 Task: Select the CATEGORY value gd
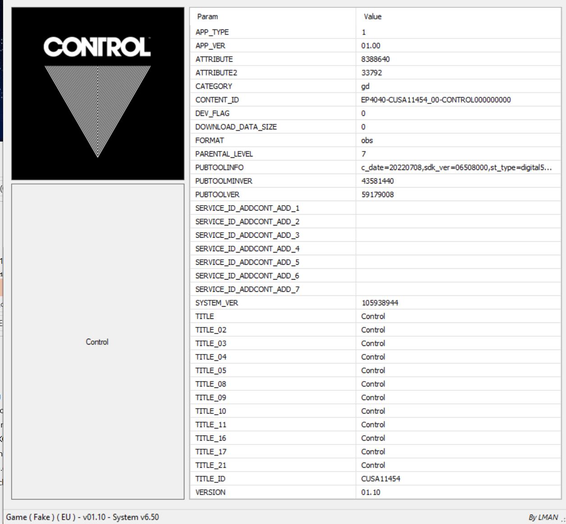pyautogui.click(x=365, y=86)
